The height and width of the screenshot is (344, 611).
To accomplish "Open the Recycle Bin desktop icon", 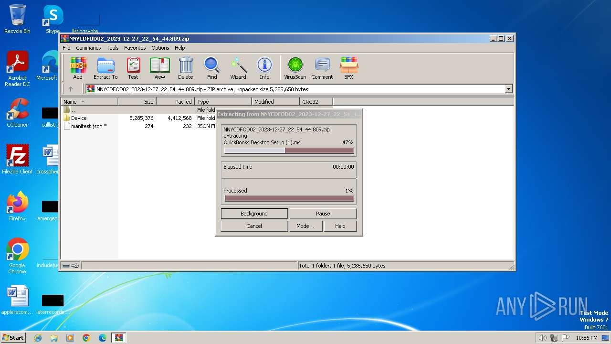I will [17, 19].
